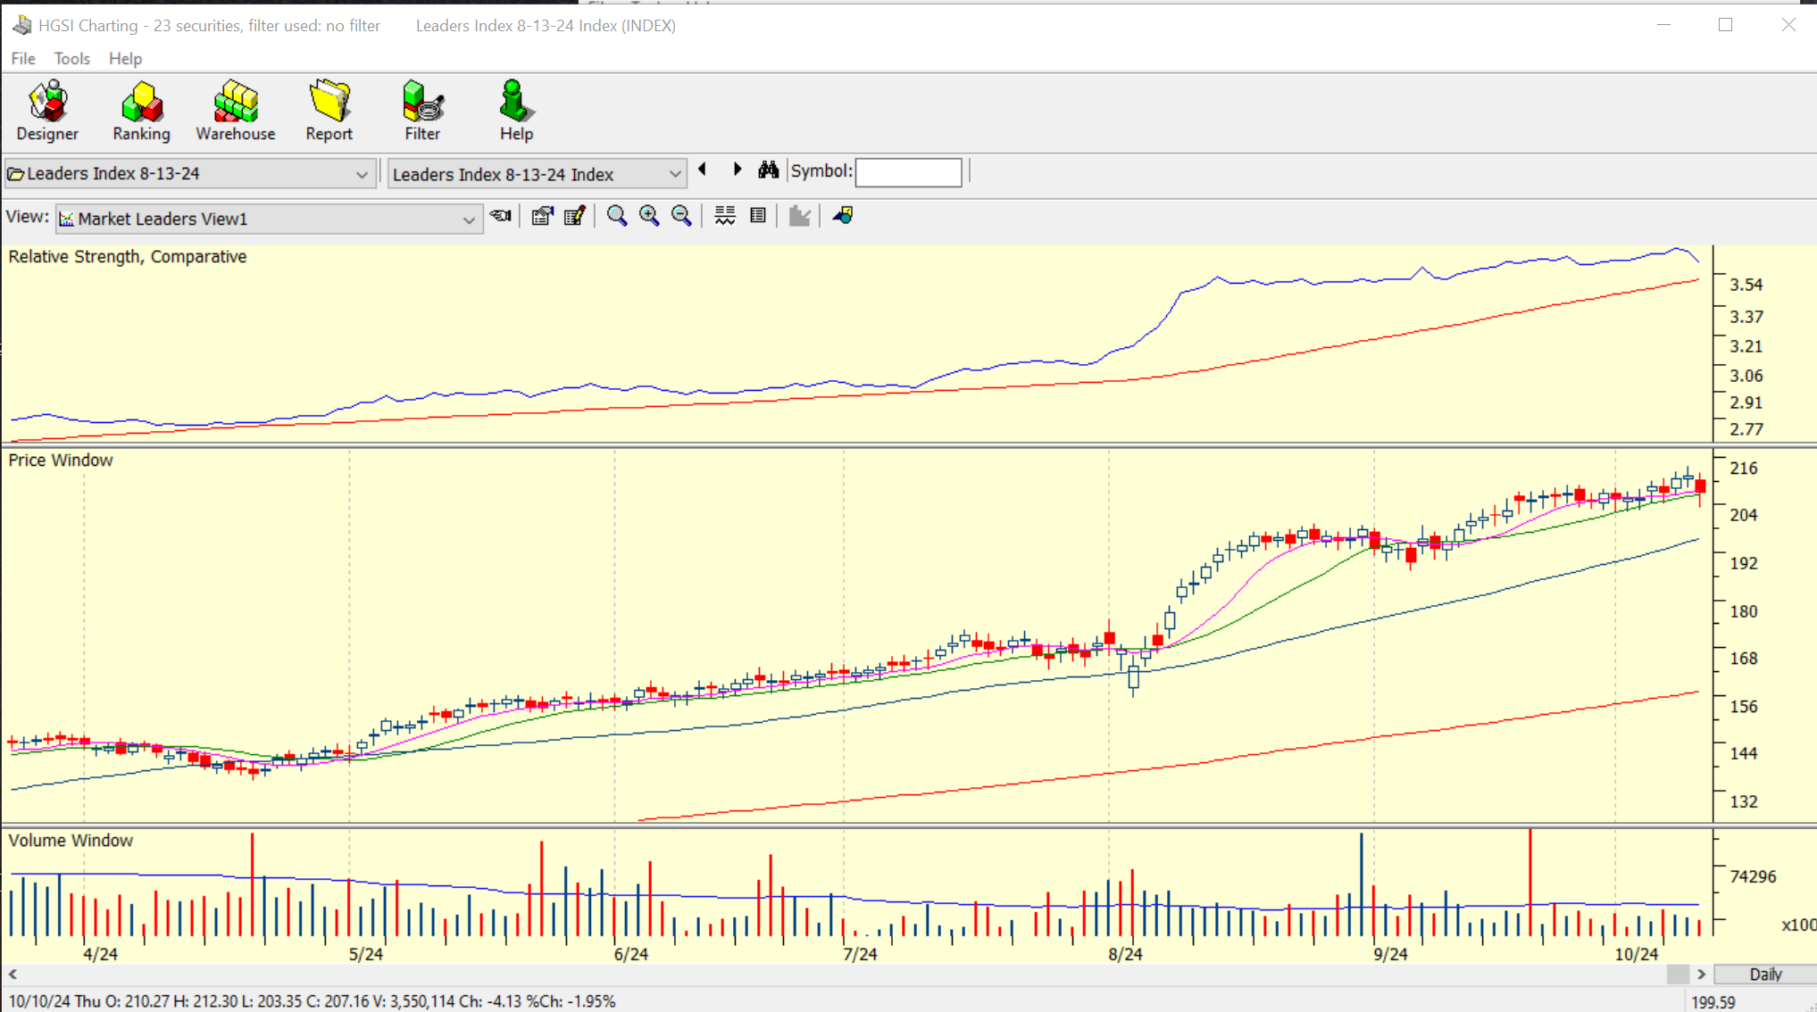Expand the Leaders Index 8-13-24 folder dropdown
Viewport: 1817px width, 1012px height.
[361, 174]
